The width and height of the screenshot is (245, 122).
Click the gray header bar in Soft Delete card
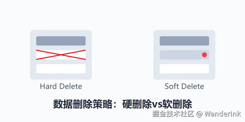184,41
